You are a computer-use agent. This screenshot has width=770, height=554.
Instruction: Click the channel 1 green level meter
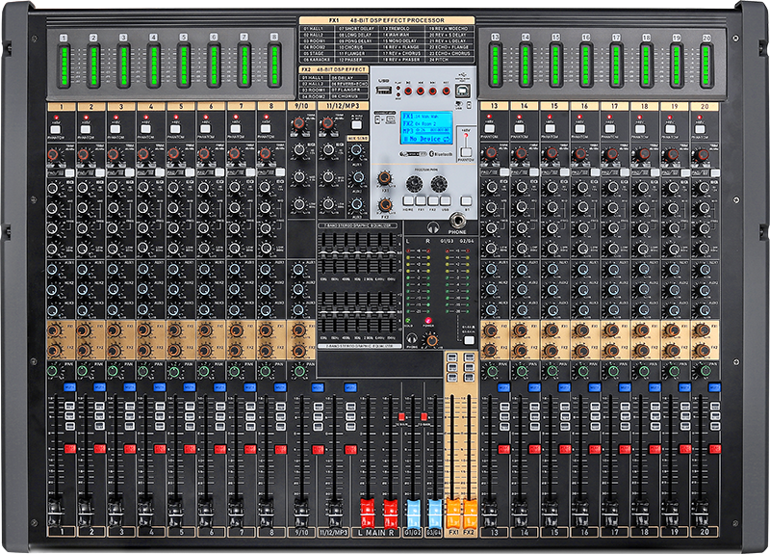click(63, 64)
